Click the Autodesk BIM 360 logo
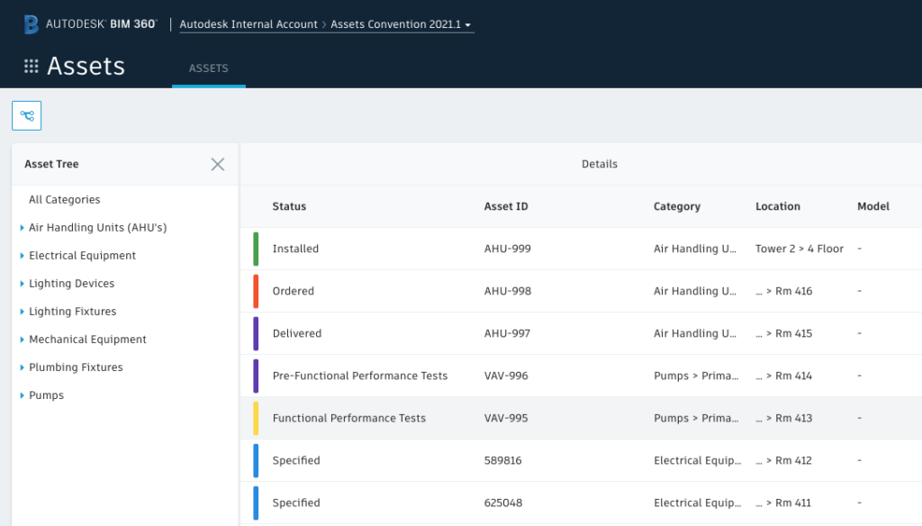This screenshot has width=922, height=526. click(87, 23)
